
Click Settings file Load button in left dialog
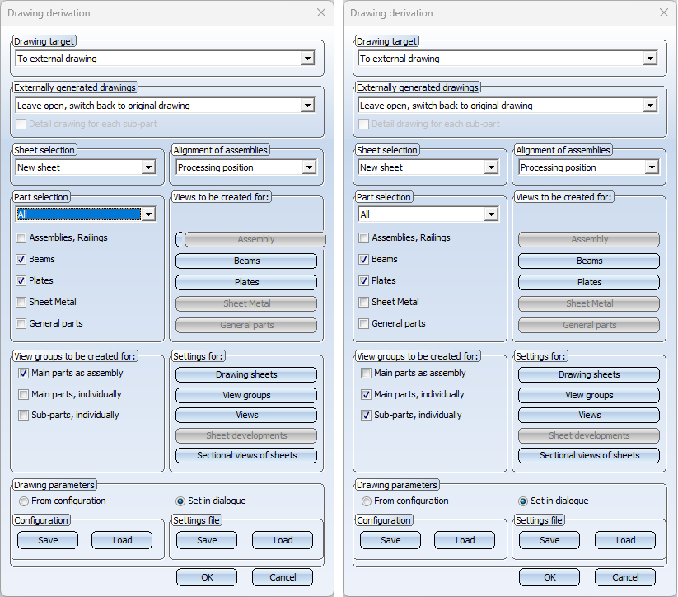point(283,540)
